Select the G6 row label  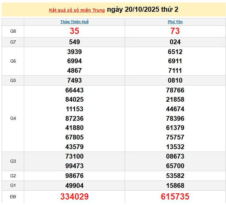[x=13, y=61]
